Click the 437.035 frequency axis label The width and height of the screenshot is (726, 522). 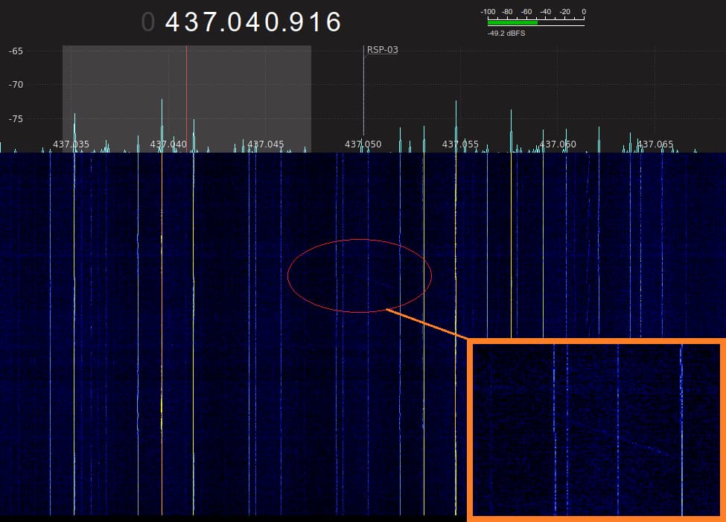[71, 144]
